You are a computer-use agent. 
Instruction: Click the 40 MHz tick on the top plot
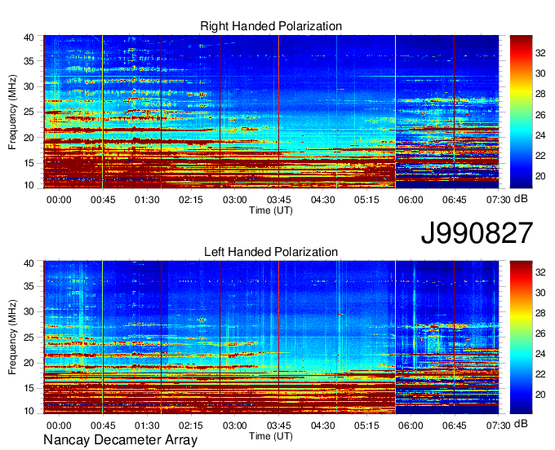29,37
